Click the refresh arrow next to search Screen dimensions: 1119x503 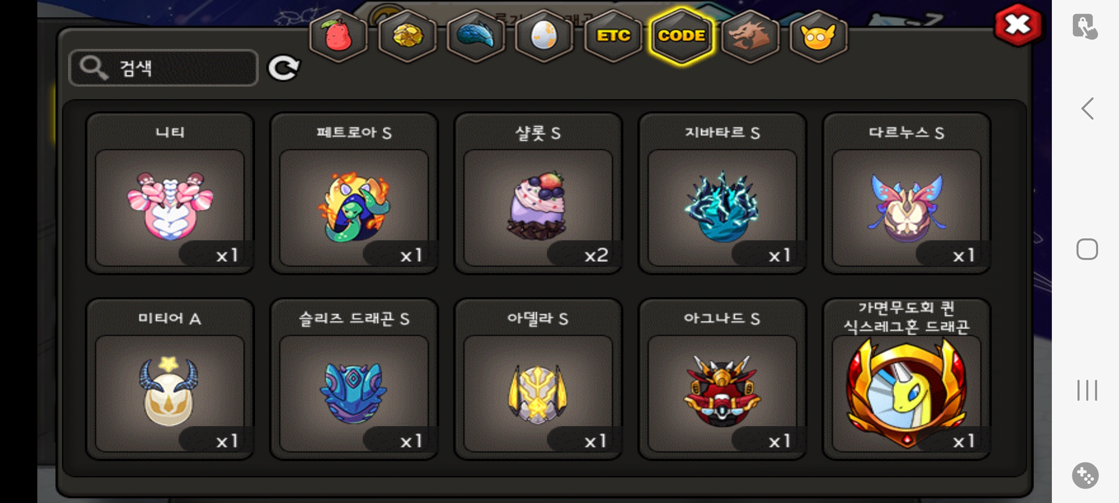(x=283, y=68)
